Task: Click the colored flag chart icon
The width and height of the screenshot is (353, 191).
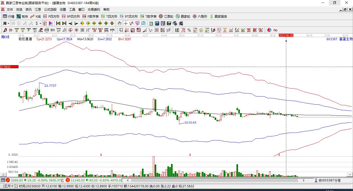Action: click(x=51, y=23)
